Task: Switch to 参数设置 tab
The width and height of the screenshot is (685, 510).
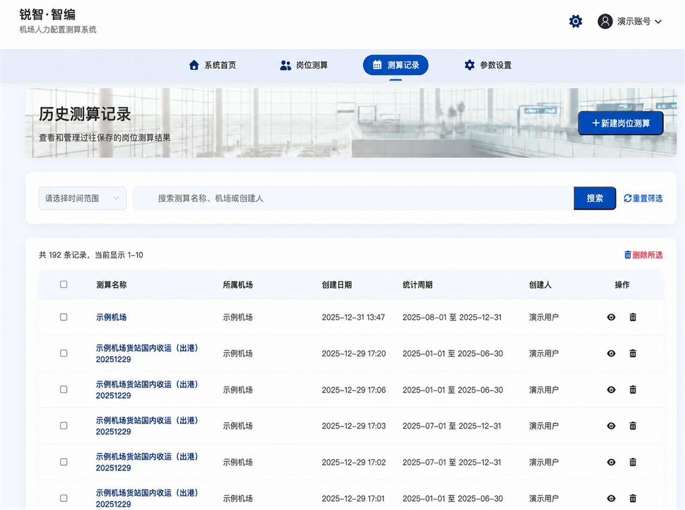Action: 488,65
